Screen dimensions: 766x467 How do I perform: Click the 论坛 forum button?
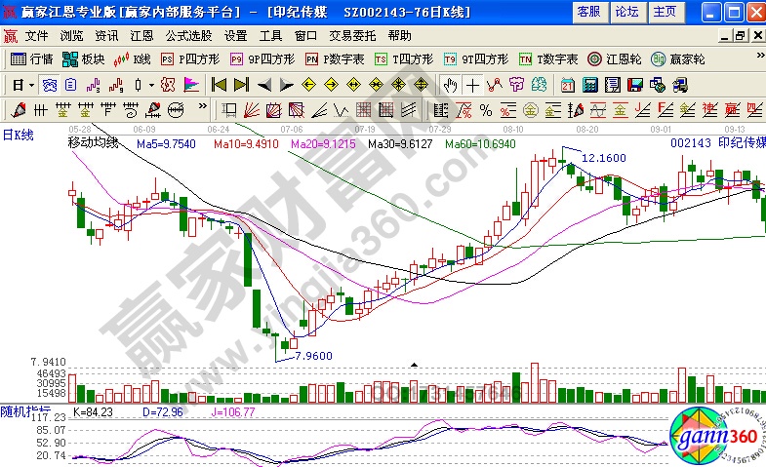click(625, 12)
